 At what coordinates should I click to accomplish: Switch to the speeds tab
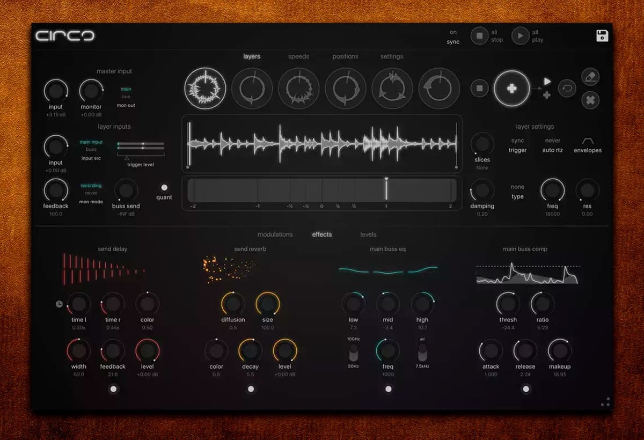(298, 56)
